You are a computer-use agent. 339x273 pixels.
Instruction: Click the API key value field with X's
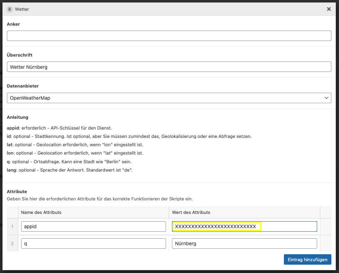point(244,226)
